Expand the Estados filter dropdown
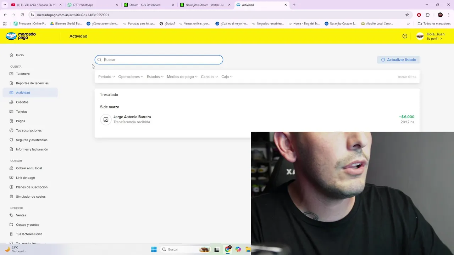The image size is (454, 255). click(x=155, y=76)
